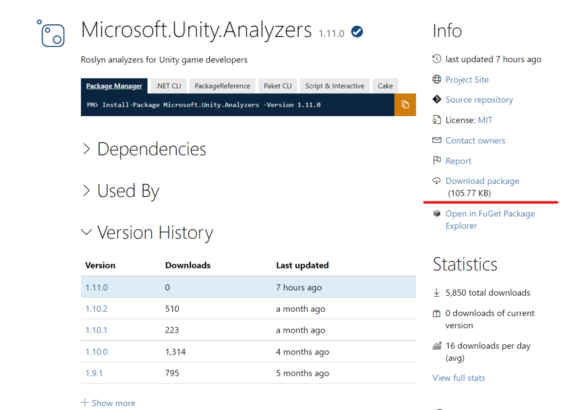Open the Paket CLI tab
The width and height of the screenshot is (584, 410).
click(278, 86)
